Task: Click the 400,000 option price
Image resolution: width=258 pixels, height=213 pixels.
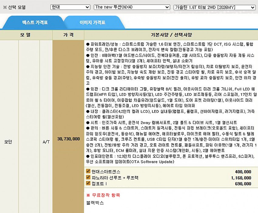Action: coord(243,172)
